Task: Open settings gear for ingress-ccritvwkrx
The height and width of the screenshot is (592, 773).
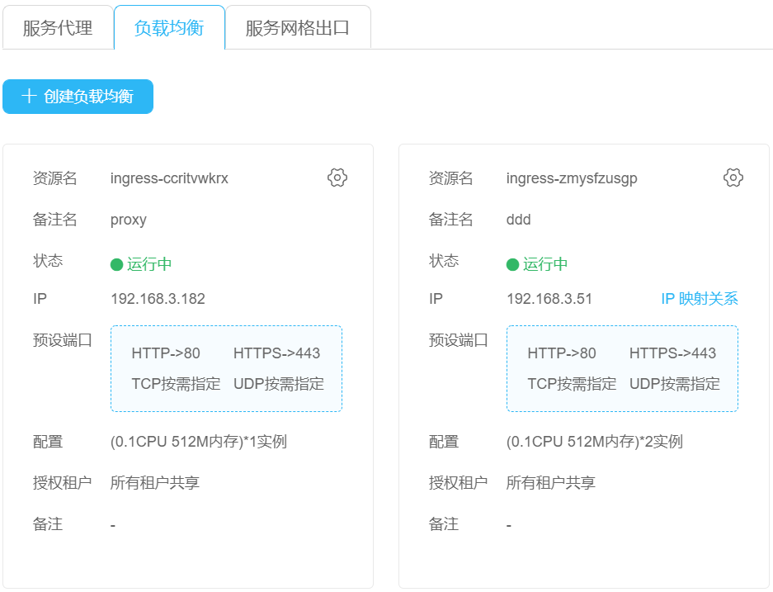Action: 337,178
